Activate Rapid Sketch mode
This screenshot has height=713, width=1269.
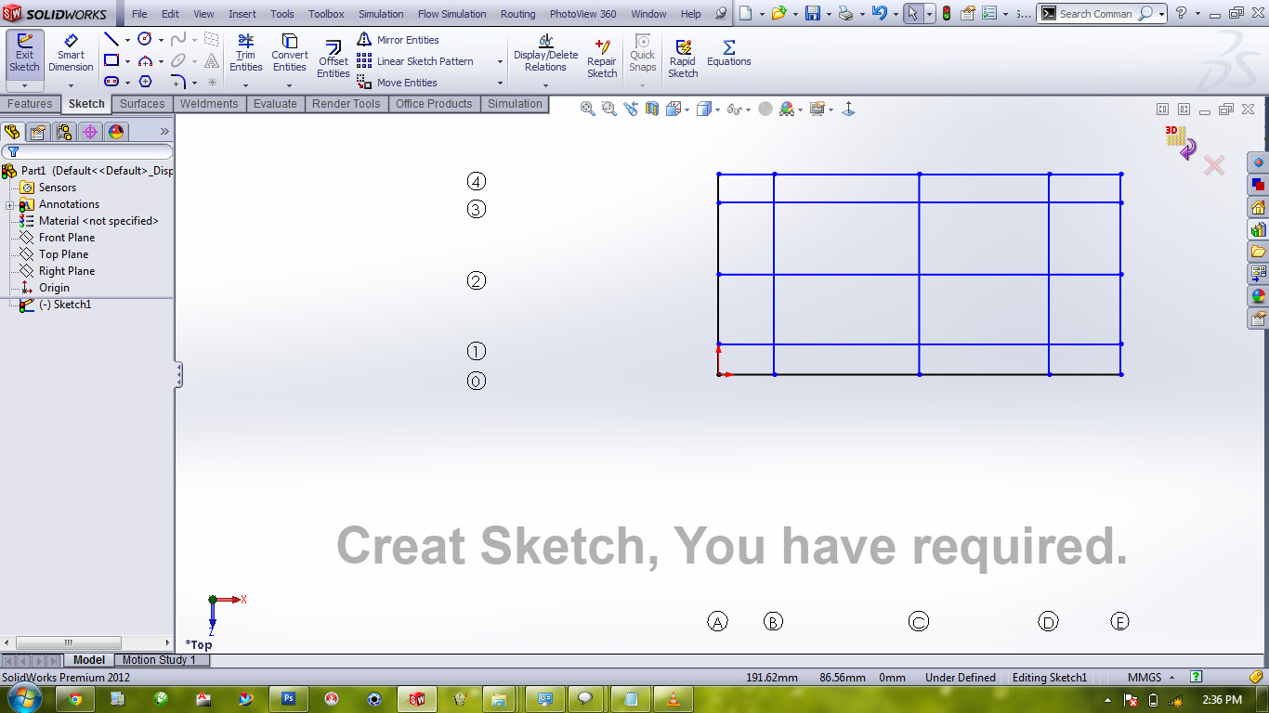[x=683, y=56]
